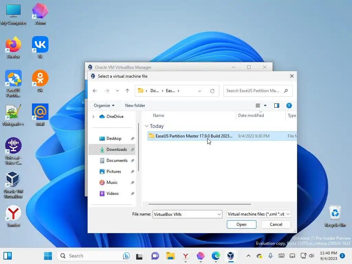The width and height of the screenshot is (352, 264).
Task: Open recent locations dropdown
Action: coord(117,91)
